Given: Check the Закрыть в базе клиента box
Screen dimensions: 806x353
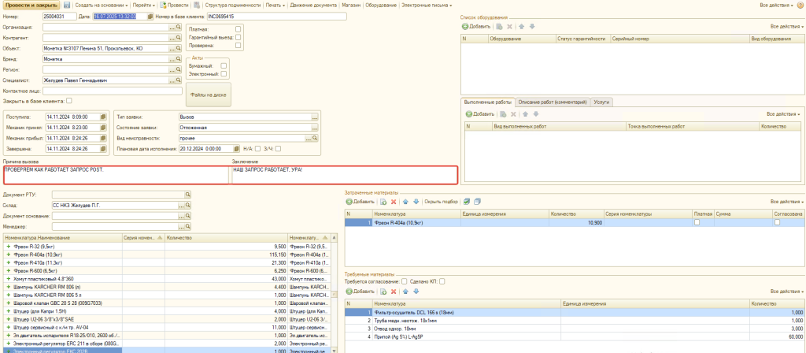Looking at the screenshot, I should coord(69,100).
